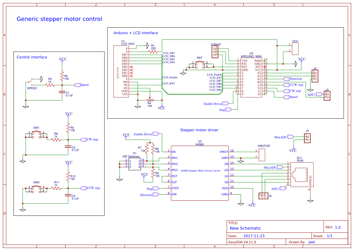Select connector J4 near MaxADC
Viewport: 354px width, 251px height.
pos(307,138)
